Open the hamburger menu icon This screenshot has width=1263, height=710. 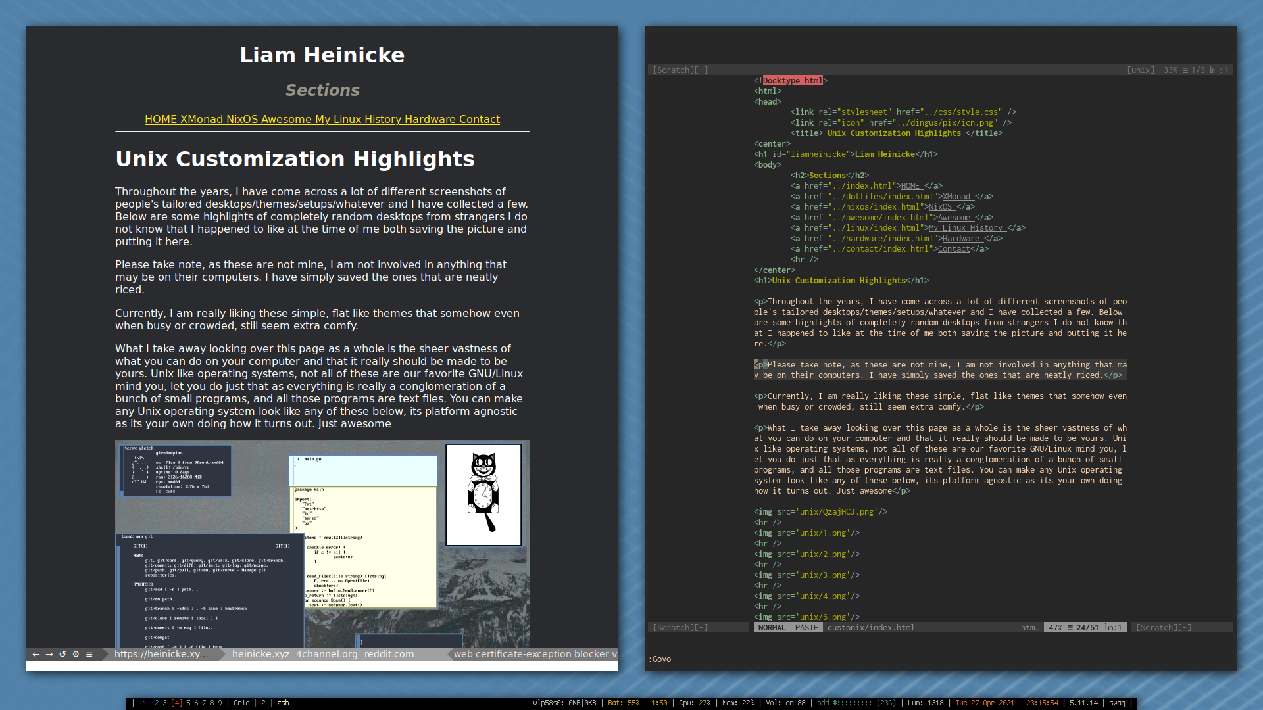89,654
